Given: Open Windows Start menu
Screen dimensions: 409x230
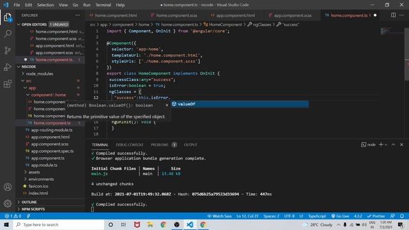Looking at the screenshot, I should [6, 224].
